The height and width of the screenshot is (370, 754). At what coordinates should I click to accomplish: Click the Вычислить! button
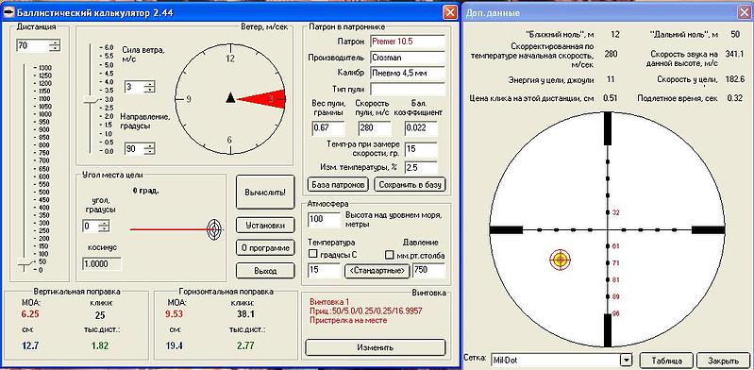[x=265, y=192]
